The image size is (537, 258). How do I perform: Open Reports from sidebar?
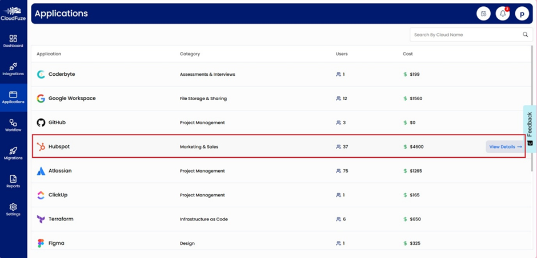pos(13,182)
